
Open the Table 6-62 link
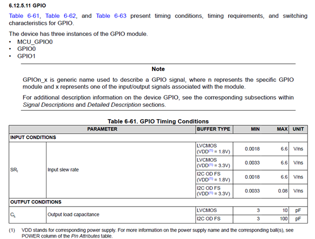60,16
